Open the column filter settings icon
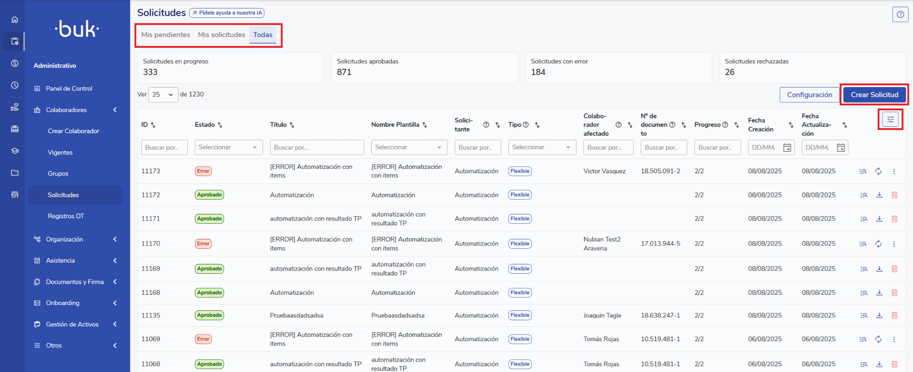 click(890, 119)
